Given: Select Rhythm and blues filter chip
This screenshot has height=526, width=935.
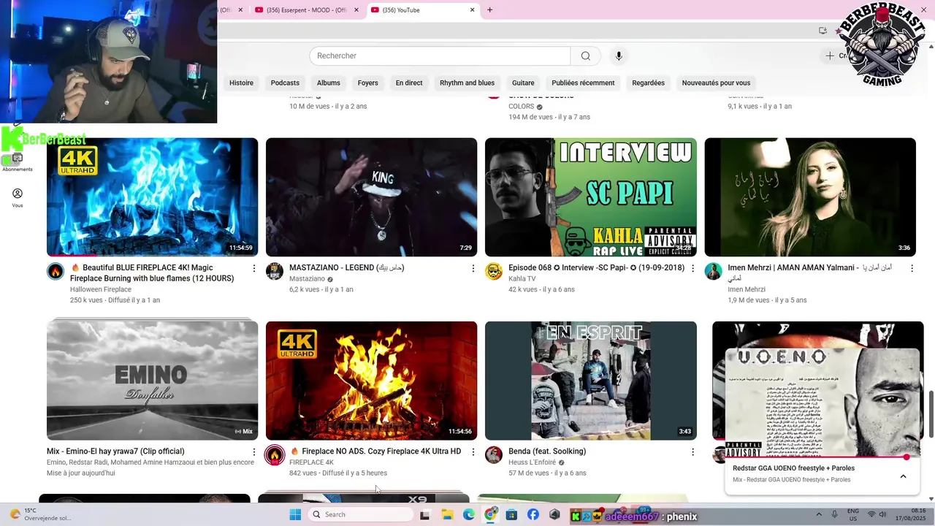Looking at the screenshot, I should tap(467, 83).
